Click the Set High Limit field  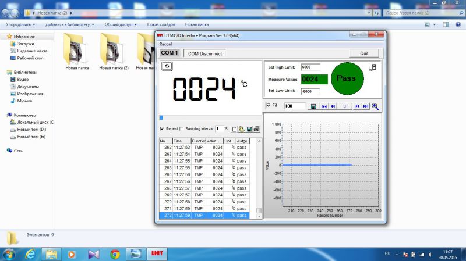coord(310,67)
